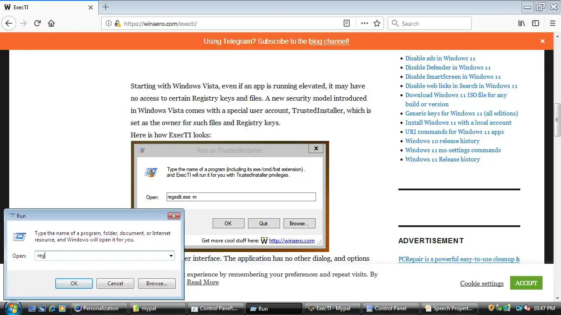Select the ExecTI browser tab
The width and height of the screenshot is (561, 315).
coord(48,7)
